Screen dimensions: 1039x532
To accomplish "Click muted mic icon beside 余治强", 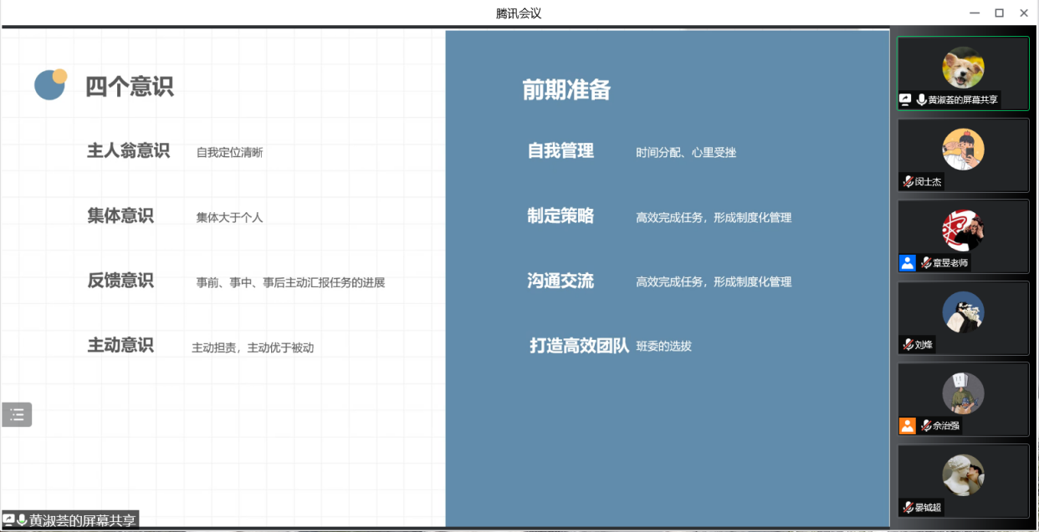I will tap(926, 426).
